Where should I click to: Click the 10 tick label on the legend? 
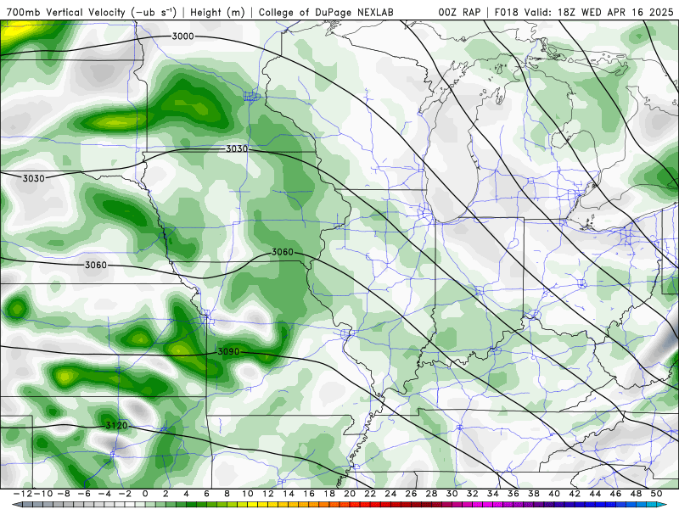(248, 494)
